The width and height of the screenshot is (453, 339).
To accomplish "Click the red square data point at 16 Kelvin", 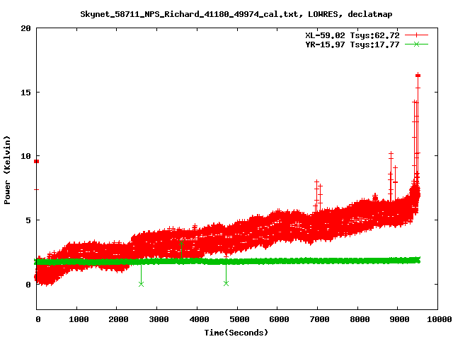I will [x=418, y=76].
